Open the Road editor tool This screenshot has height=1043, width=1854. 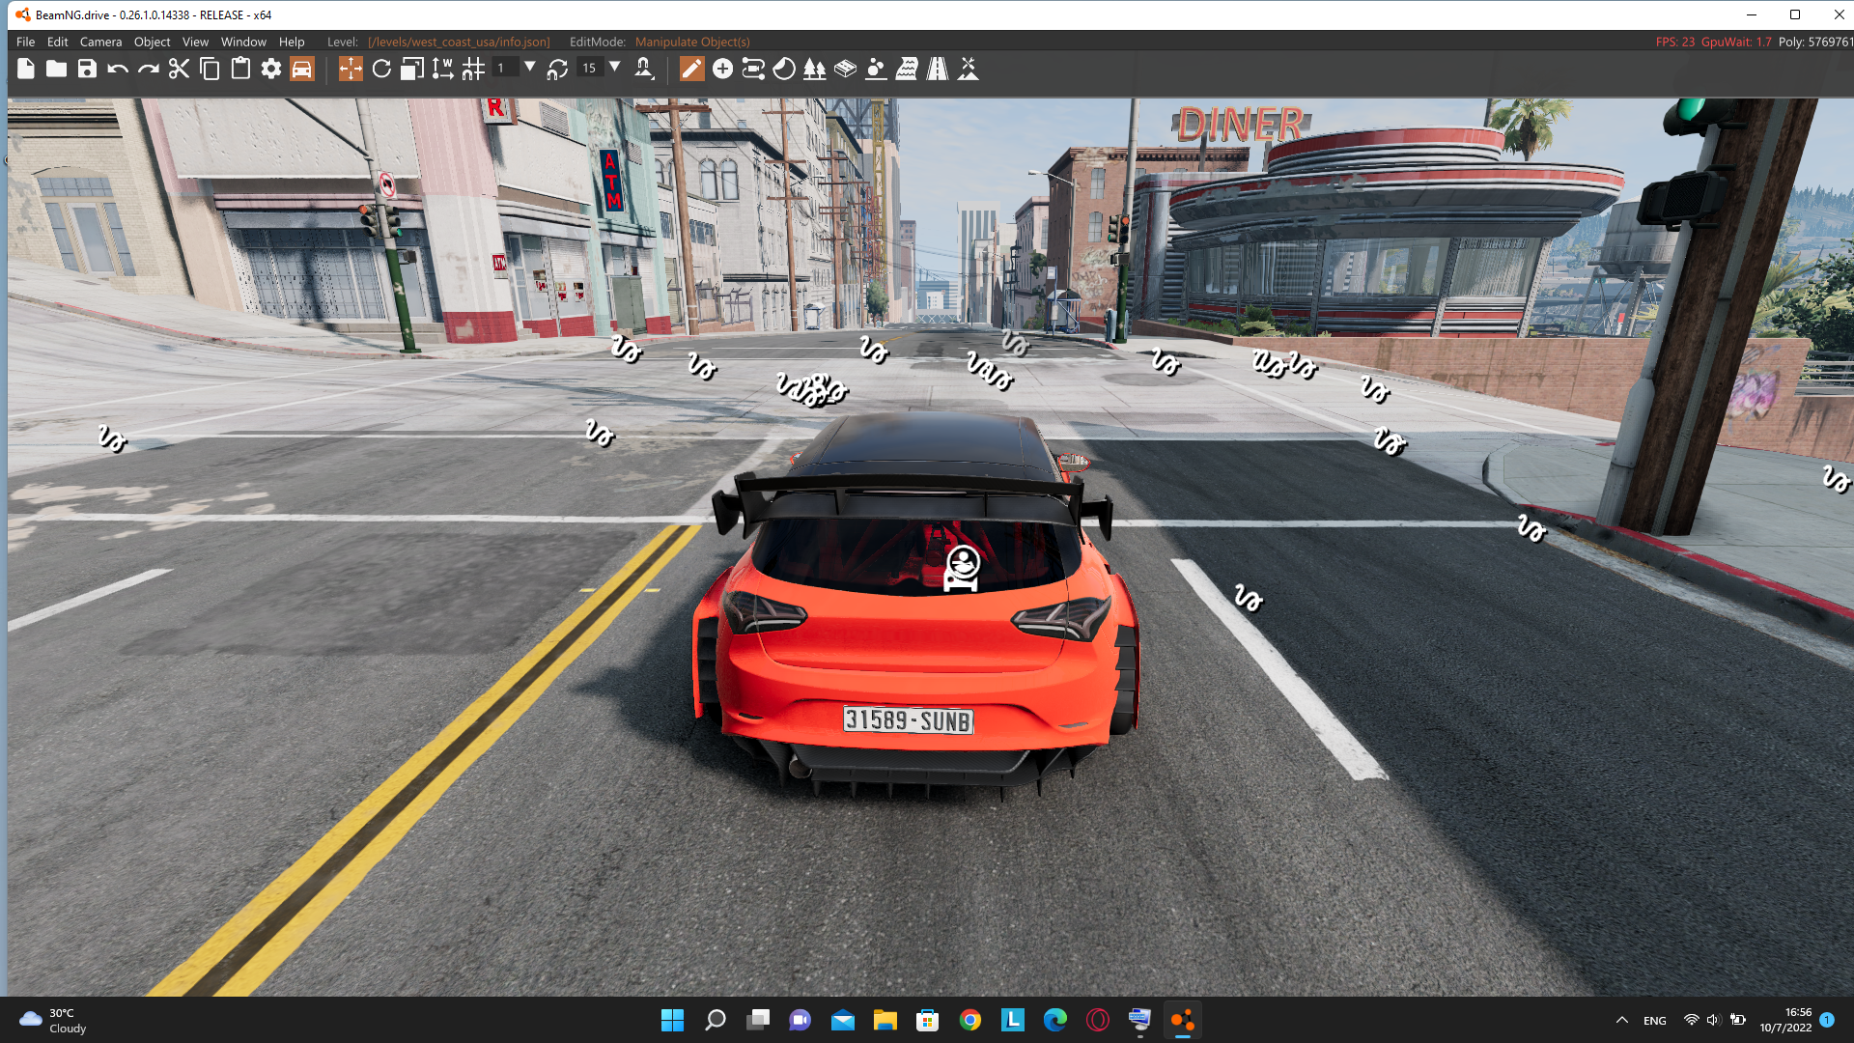[x=938, y=69]
